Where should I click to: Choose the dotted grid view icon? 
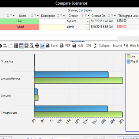tap(26, 46)
